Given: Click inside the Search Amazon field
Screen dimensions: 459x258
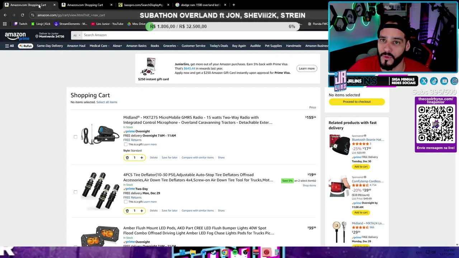Looking at the screenshot, I should coord(204,35).
